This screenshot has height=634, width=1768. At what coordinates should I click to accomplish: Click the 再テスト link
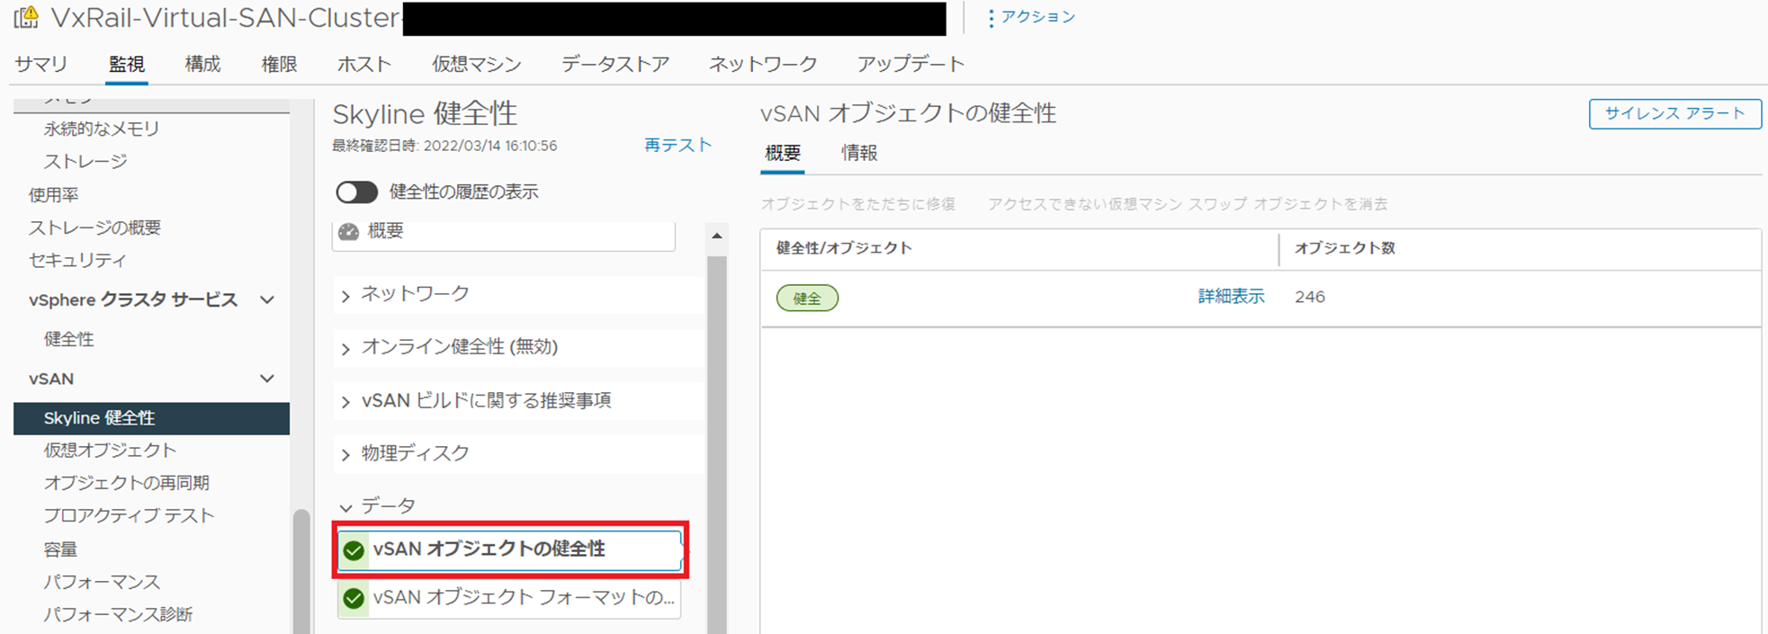[678, 145]
